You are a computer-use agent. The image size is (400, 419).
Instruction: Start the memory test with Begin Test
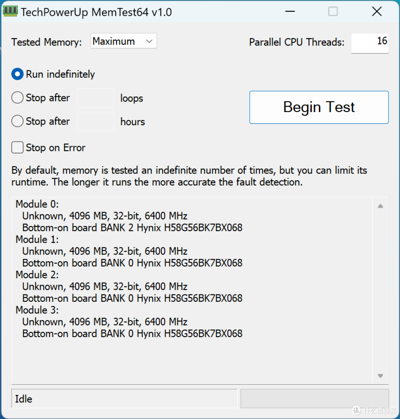coord(319,107)
